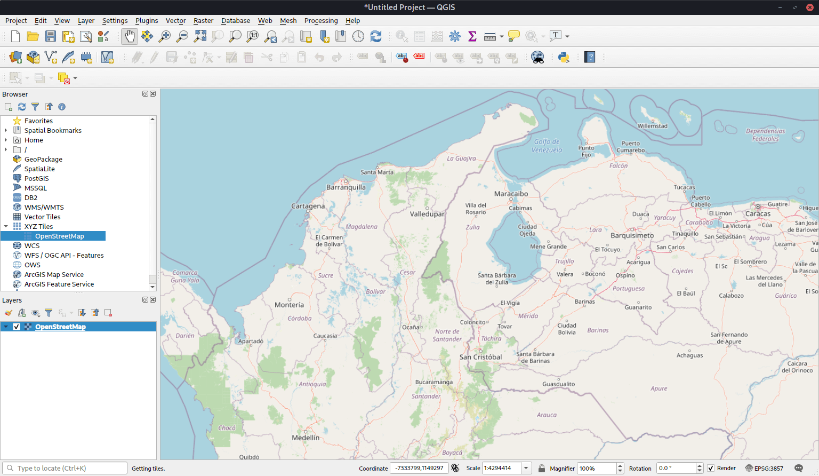Select the Favorites browser entry

38,121
